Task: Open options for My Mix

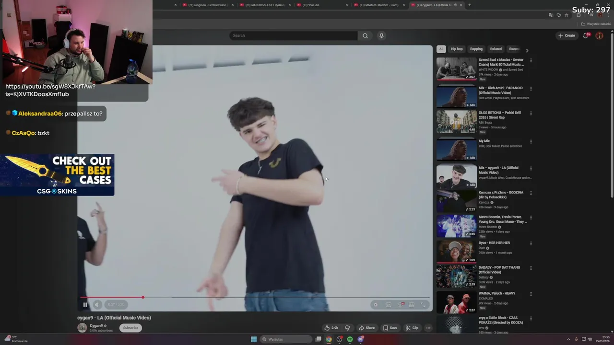Action: [x=531, y=142]
